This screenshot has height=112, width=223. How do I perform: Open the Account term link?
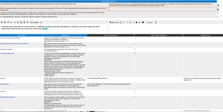click(x=3, y=91)
